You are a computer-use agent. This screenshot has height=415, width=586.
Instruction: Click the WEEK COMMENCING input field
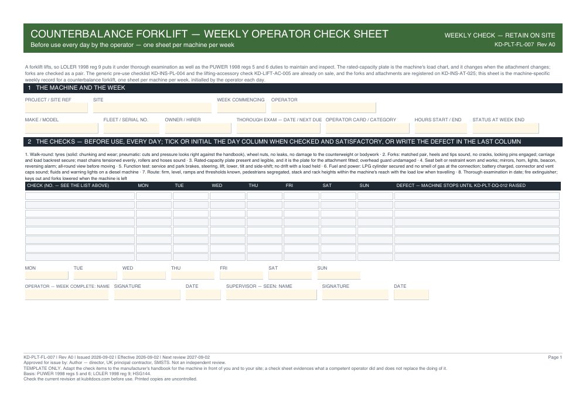(x=241, y=108)
